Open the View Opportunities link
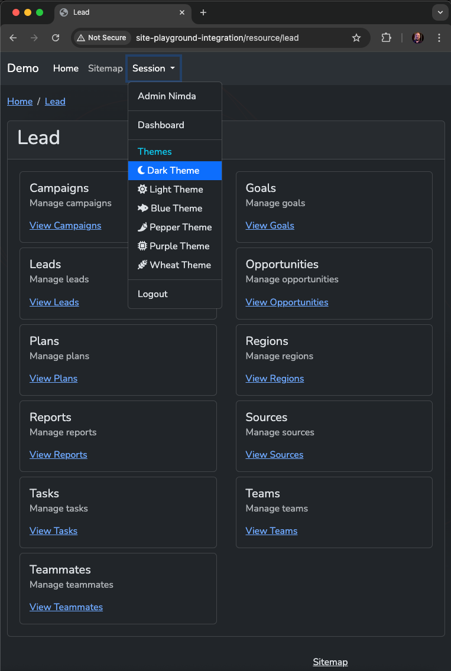 pos(287,302)
